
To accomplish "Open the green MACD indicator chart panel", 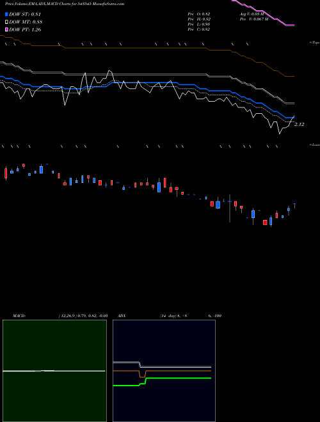I will pos(54,371).
